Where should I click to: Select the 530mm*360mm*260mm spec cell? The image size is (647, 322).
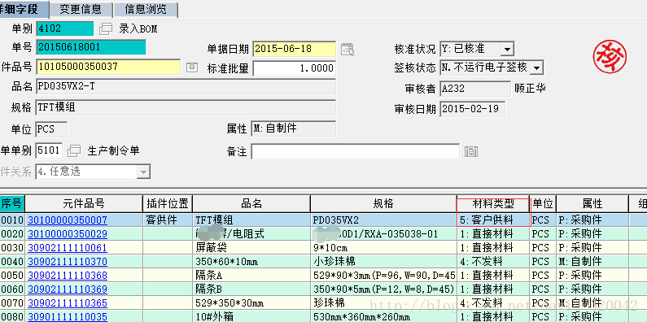383,316
